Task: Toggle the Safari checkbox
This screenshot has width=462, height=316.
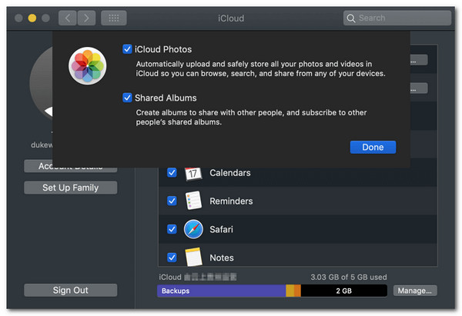Action: click(x=172, y=229)
